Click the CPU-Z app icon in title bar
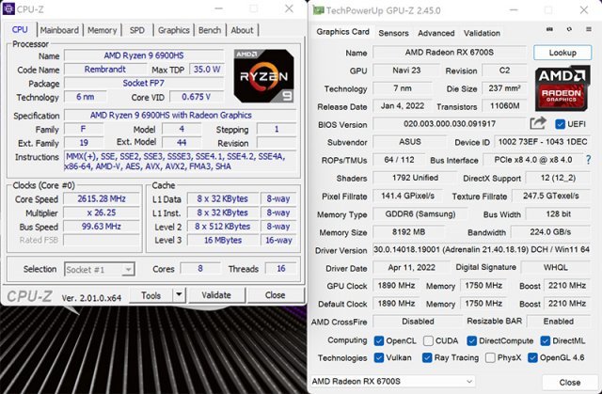 pyautogui.click(x=9, y=9)
